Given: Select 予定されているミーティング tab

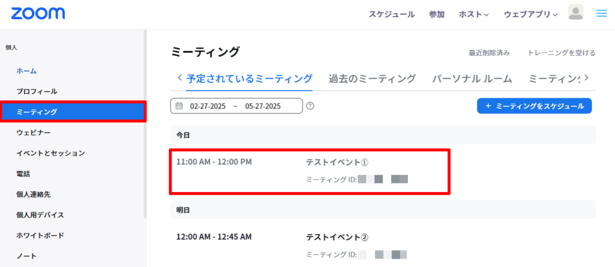Looking at the screenshot, I should (x=249, y=79).
